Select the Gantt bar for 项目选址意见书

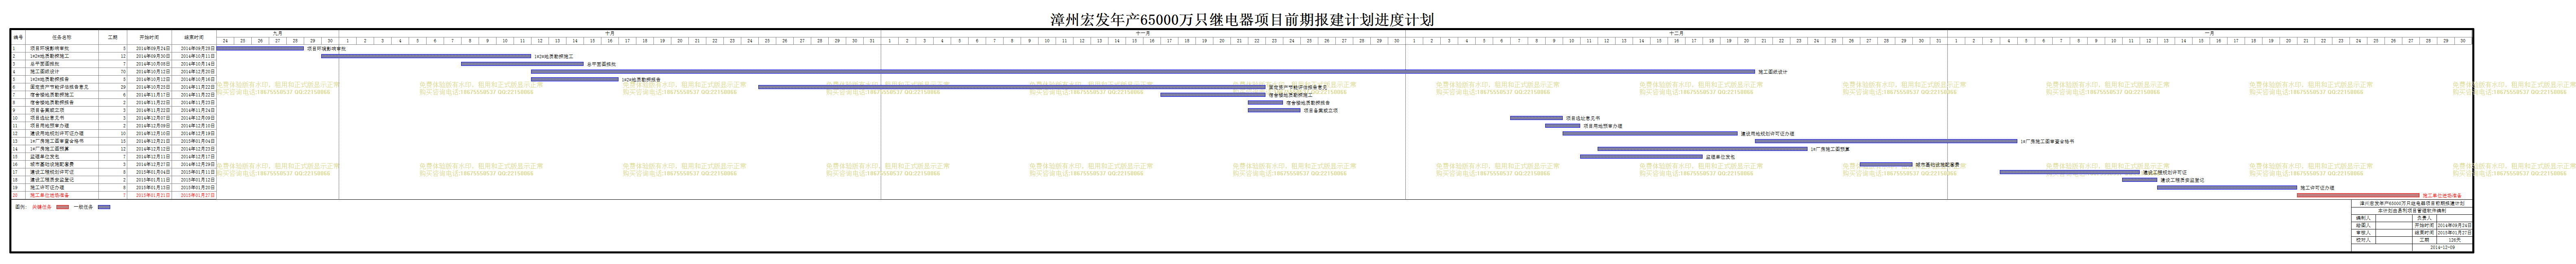1536,117
